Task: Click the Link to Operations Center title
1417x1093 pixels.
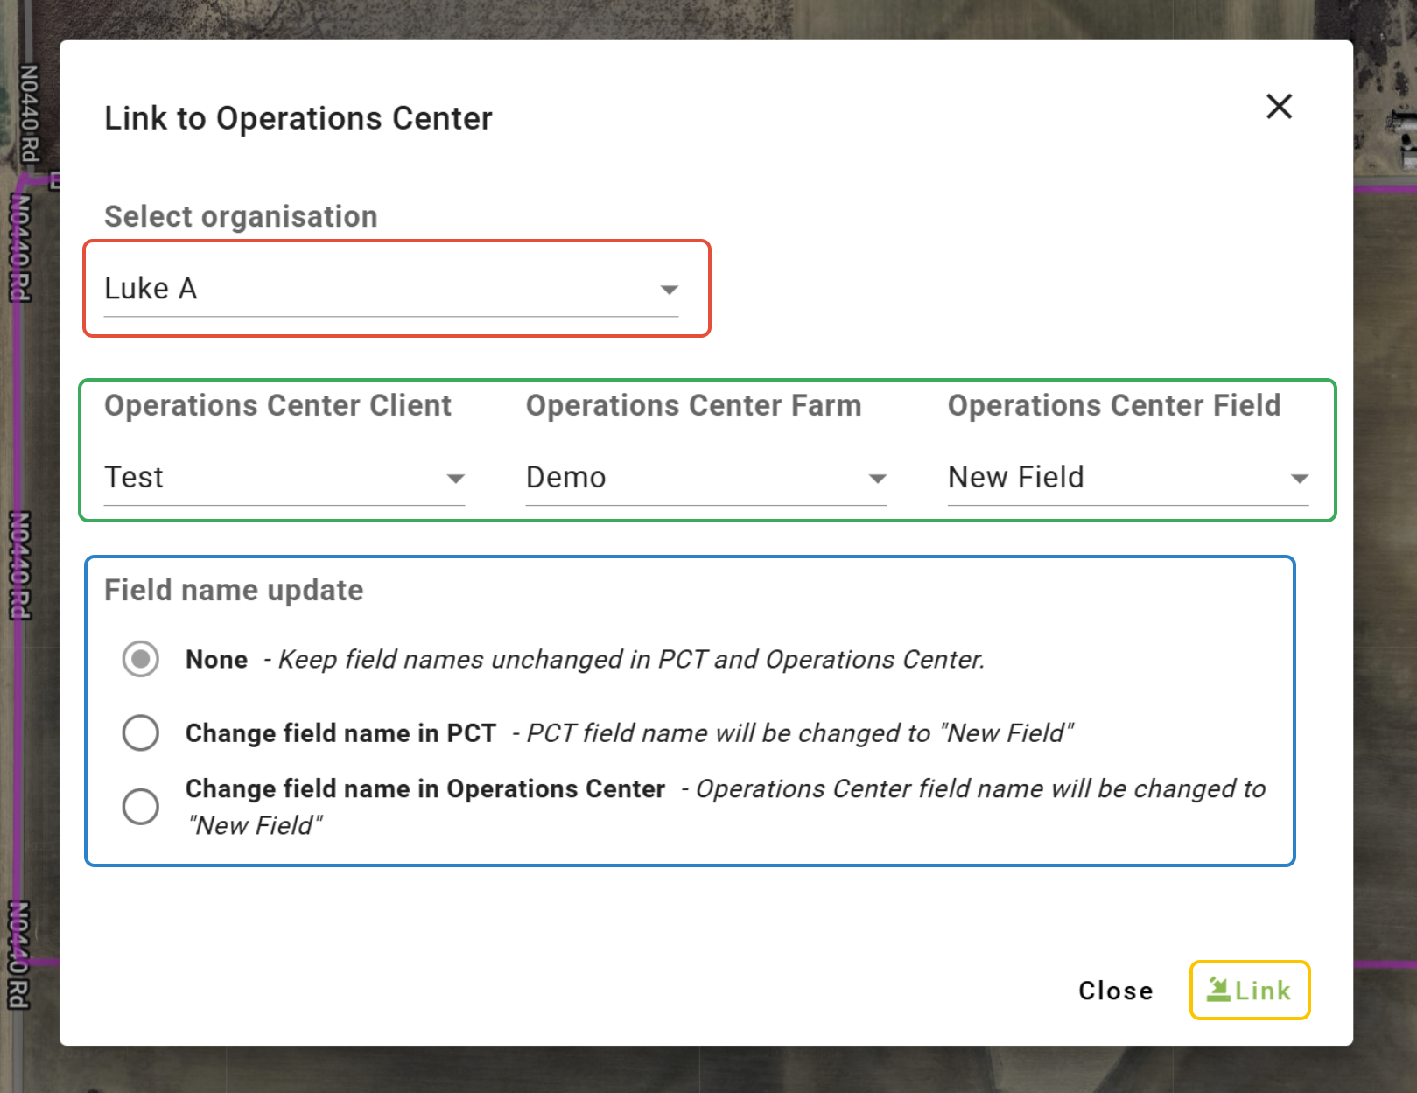Action: [x=298, y=119]
